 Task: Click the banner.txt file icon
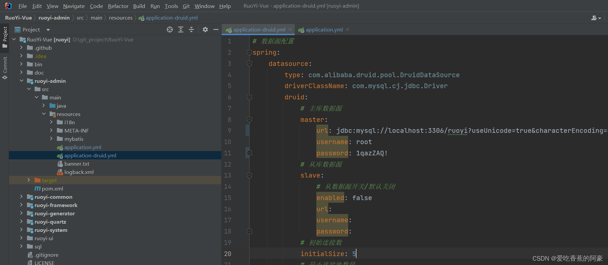click(x=60, y=164)
